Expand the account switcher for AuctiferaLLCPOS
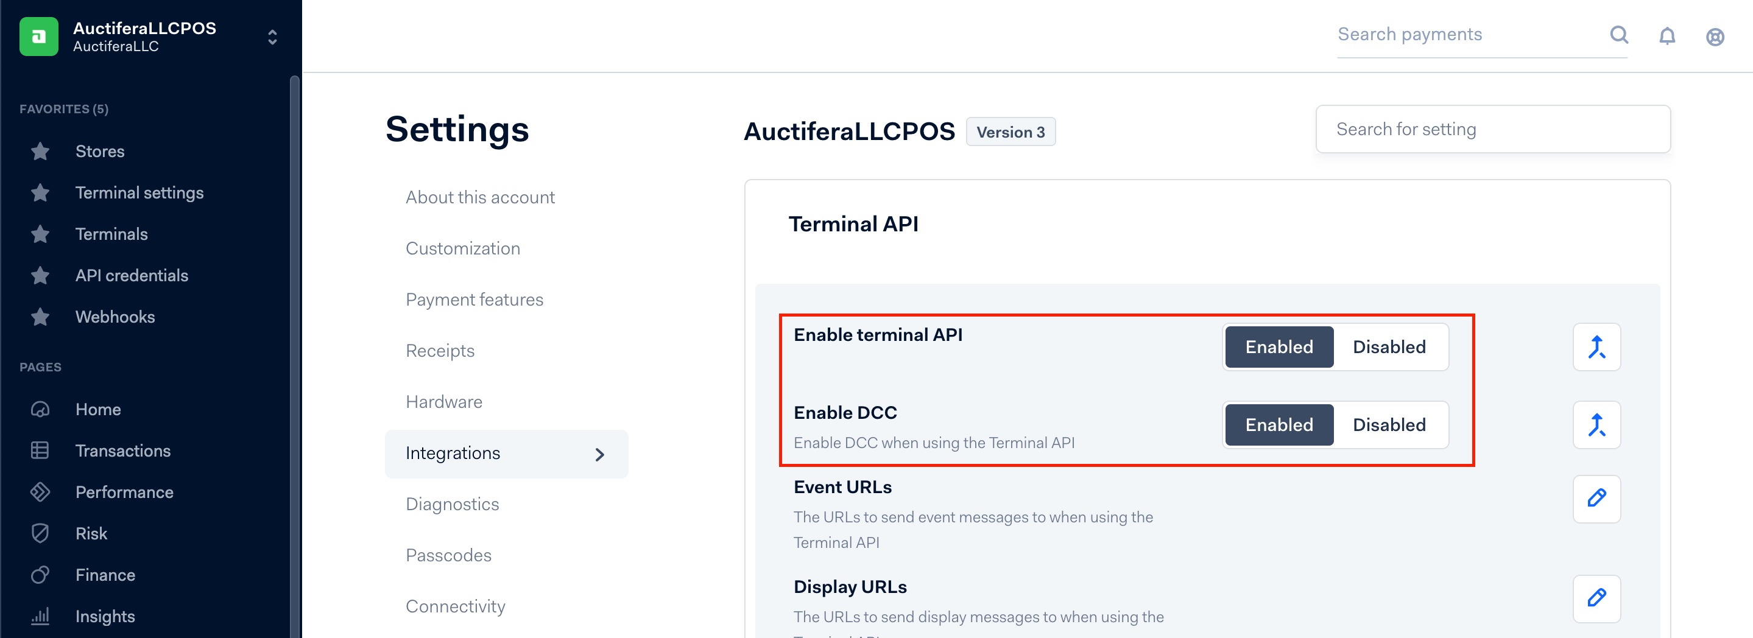1753x638 pixels. point(272,37)
